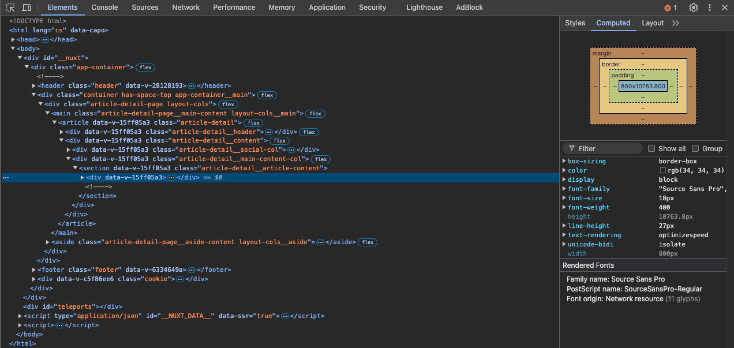The image size is (734, 348).
Task: Open the AdBlock tab
Action: click(x=470, y=8)
